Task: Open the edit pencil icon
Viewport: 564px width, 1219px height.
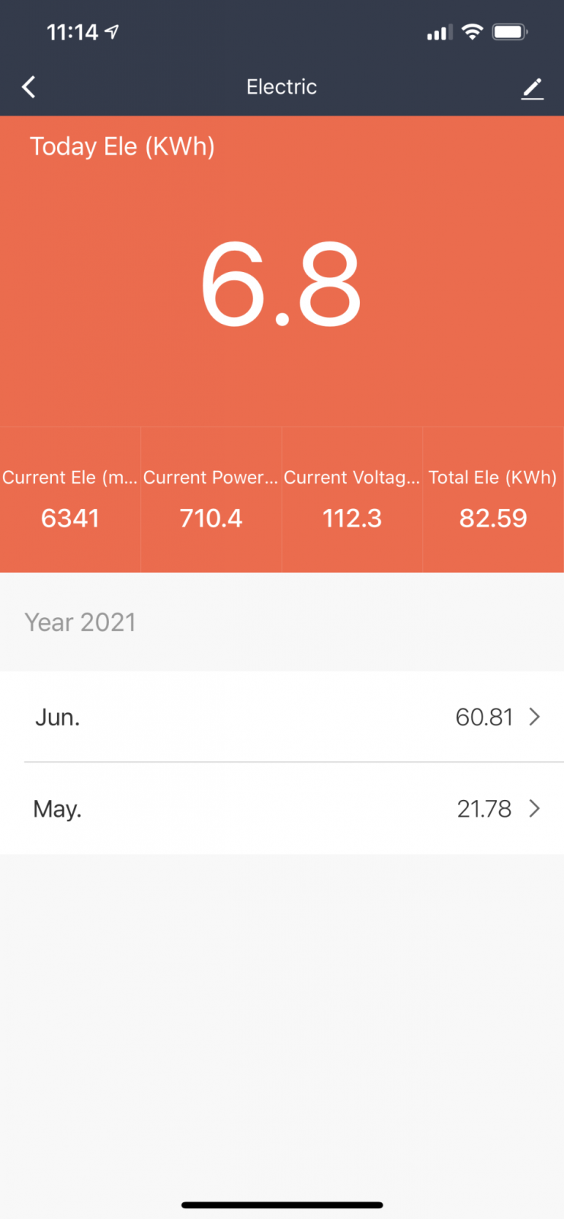Action: pyautogui.click(x=532, y=88)
